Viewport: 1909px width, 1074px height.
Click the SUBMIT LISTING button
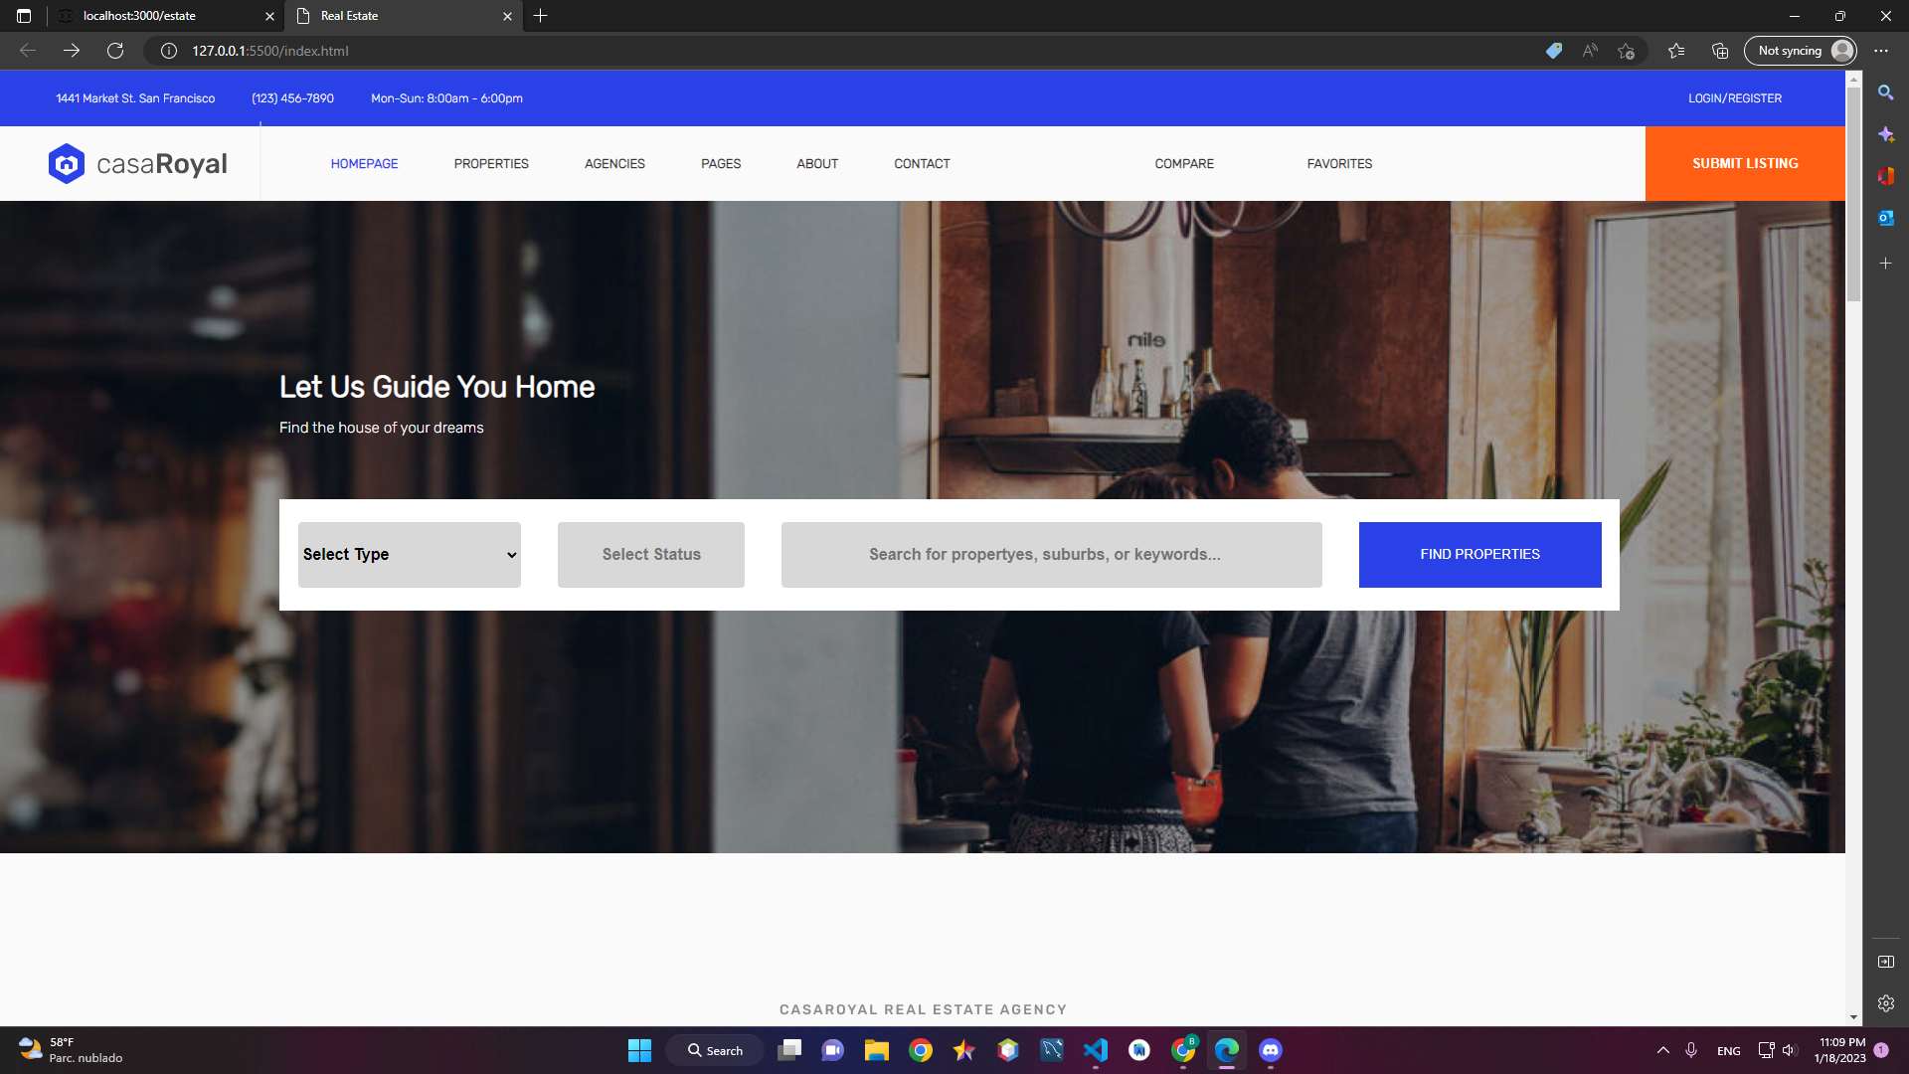(x=1745, y=163)
